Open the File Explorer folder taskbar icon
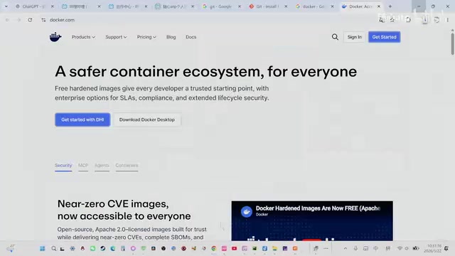The image size is (455, 256). point(274,248)
